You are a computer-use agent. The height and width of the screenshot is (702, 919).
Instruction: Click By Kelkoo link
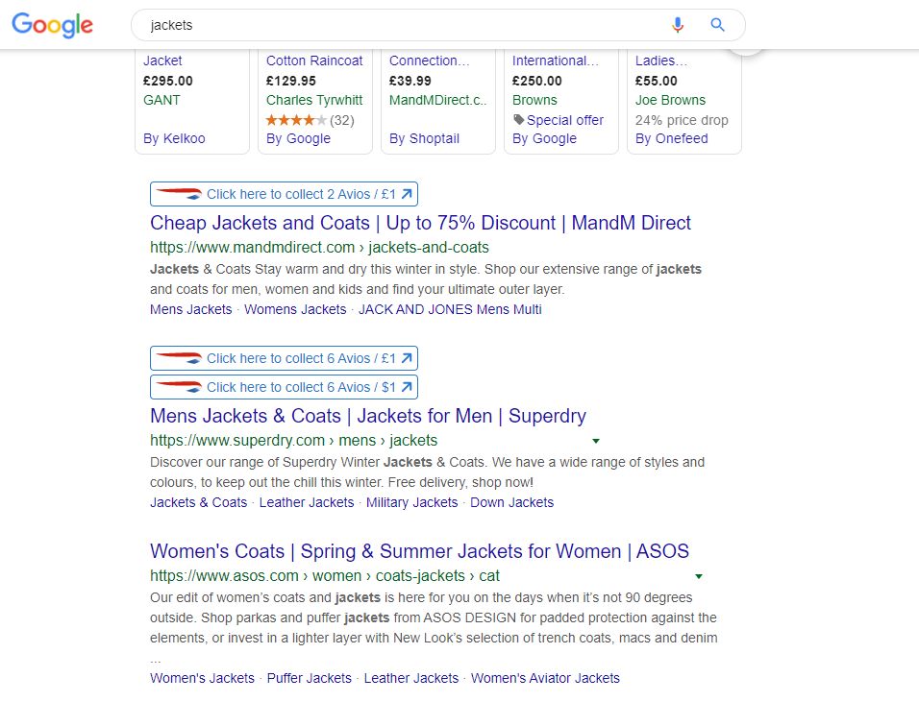pyautogui.click(x=174, y=138)
